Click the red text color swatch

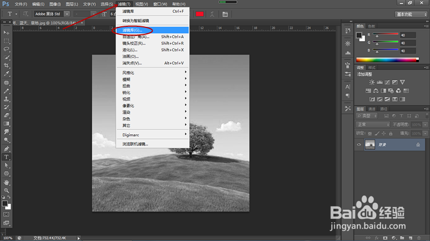pos(199,14)
